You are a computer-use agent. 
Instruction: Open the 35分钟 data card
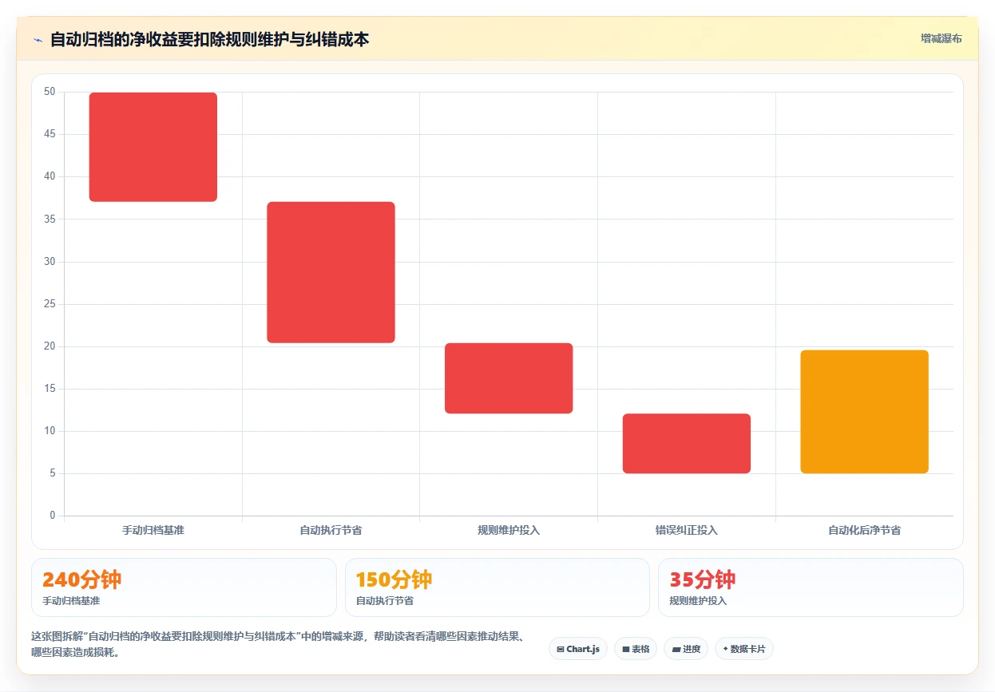pos(811,587)
